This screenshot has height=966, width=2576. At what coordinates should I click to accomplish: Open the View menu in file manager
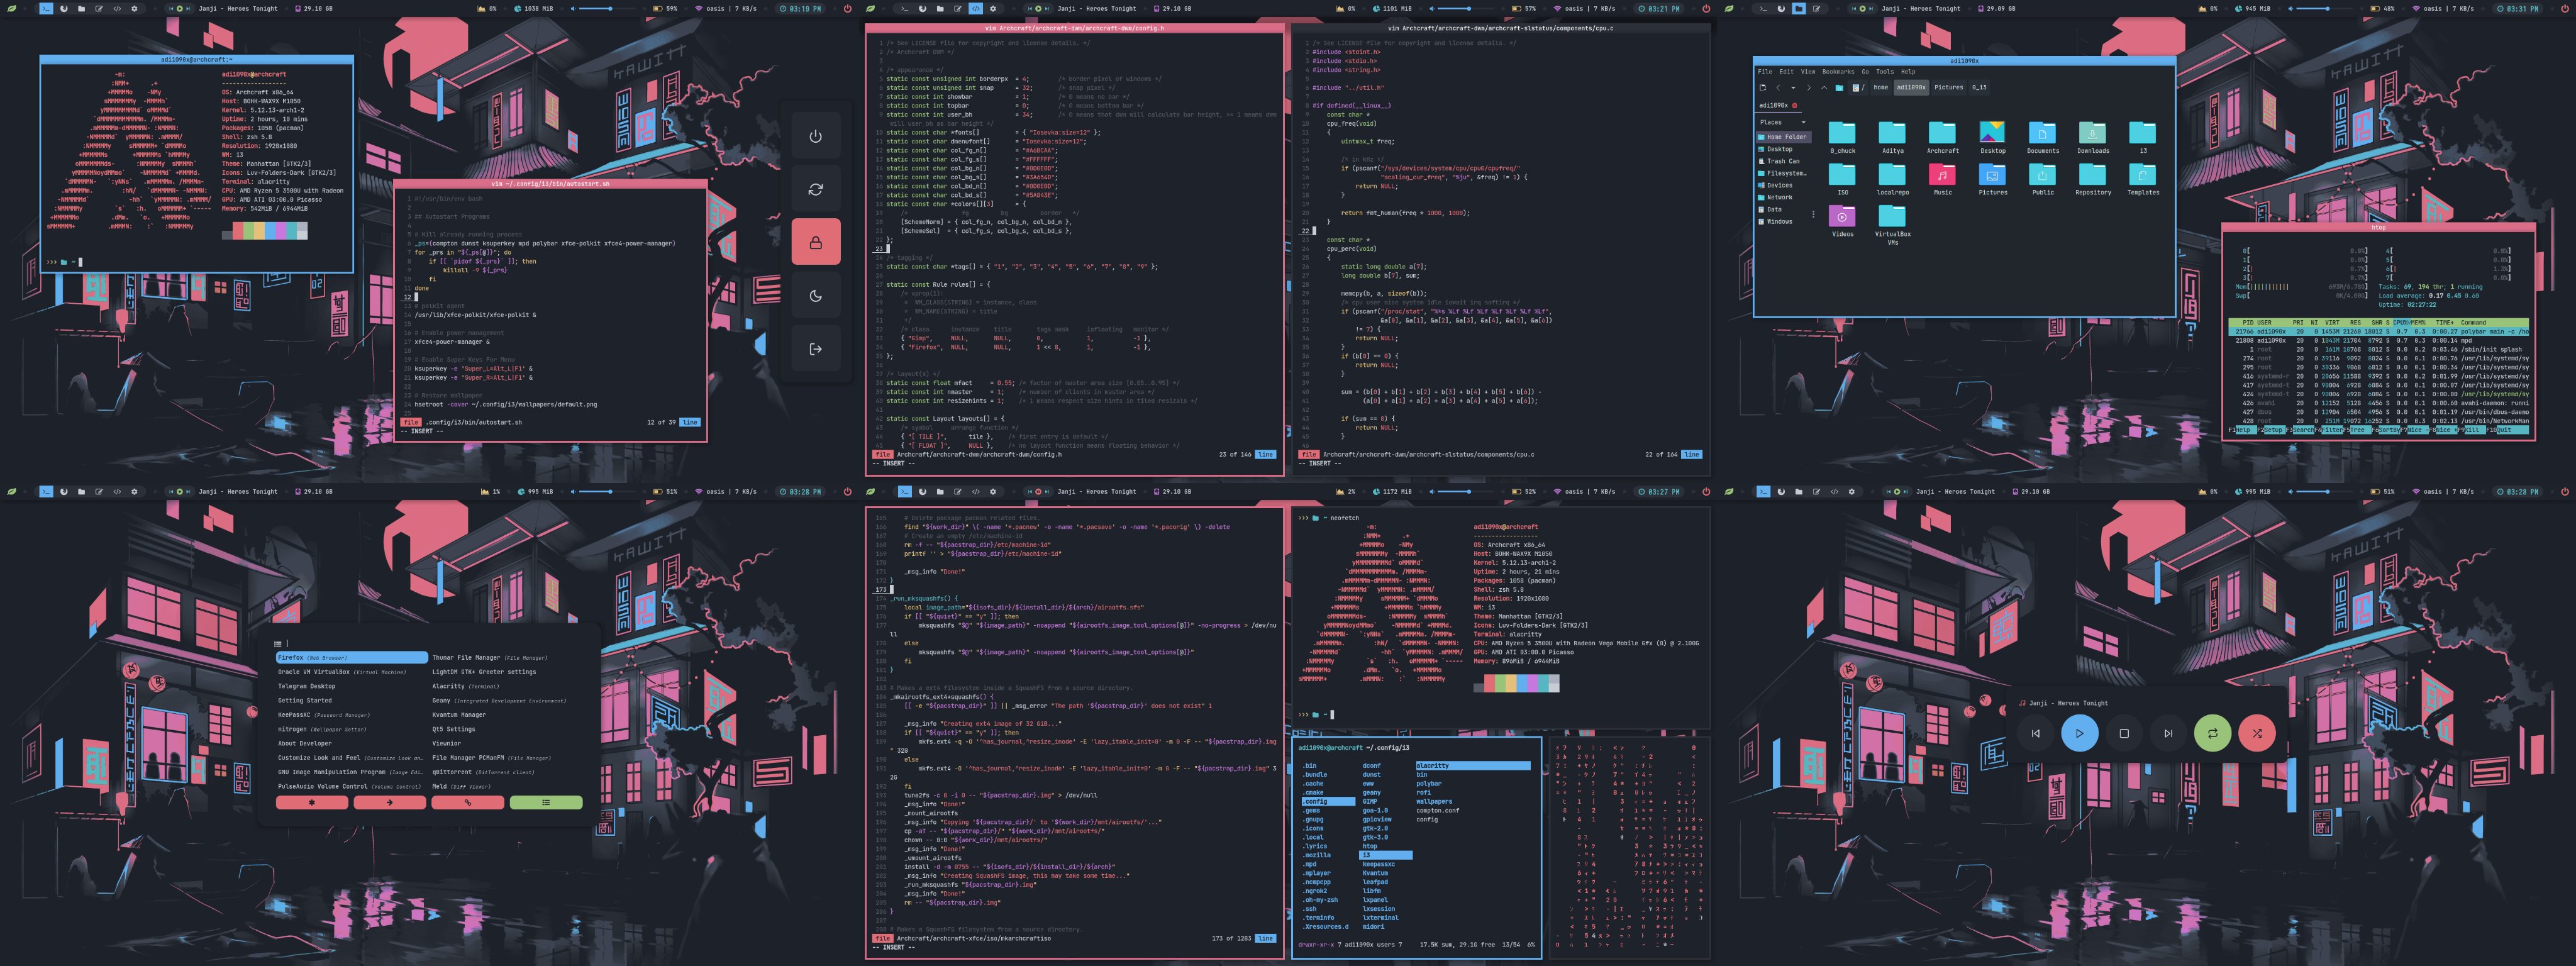[x=1808, y=72]
